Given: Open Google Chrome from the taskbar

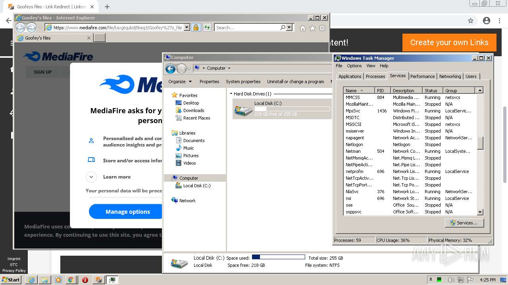Looking at the screenshot, I should (71, 280).
